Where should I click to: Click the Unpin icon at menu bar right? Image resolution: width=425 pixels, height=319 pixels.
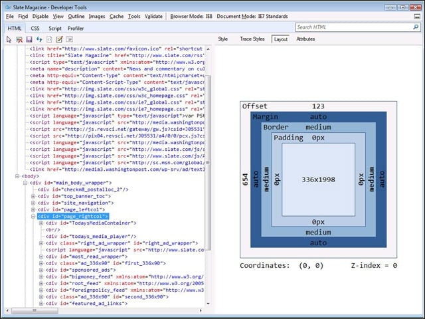418,17
